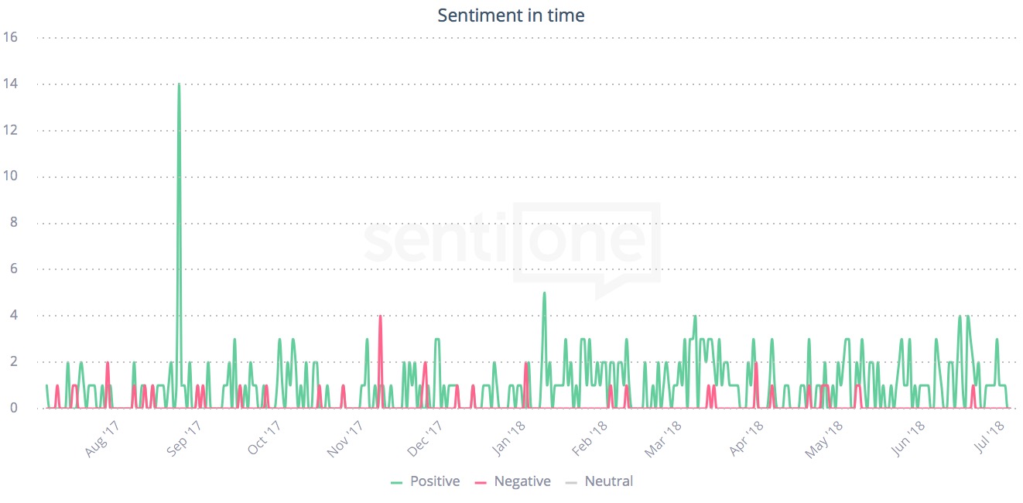This screenshot has width=1023, height=503.
Task: Click the gray Neutral legend color marker
Action: point(571,482)
